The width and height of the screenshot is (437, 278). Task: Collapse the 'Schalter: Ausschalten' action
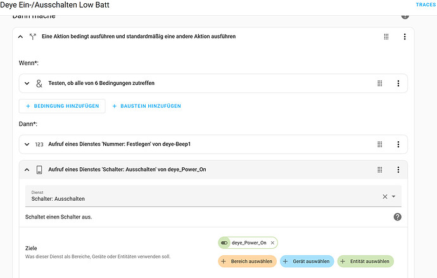[27, 170]
